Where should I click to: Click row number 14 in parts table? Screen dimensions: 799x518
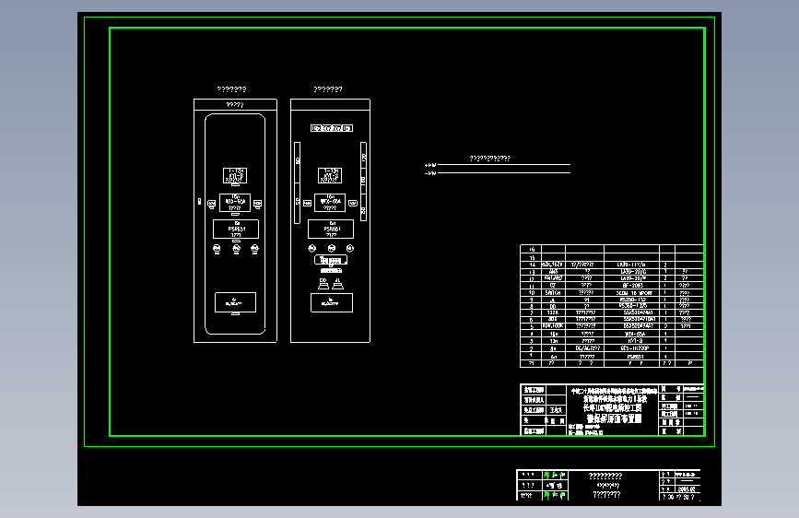[x=532, y=265]
